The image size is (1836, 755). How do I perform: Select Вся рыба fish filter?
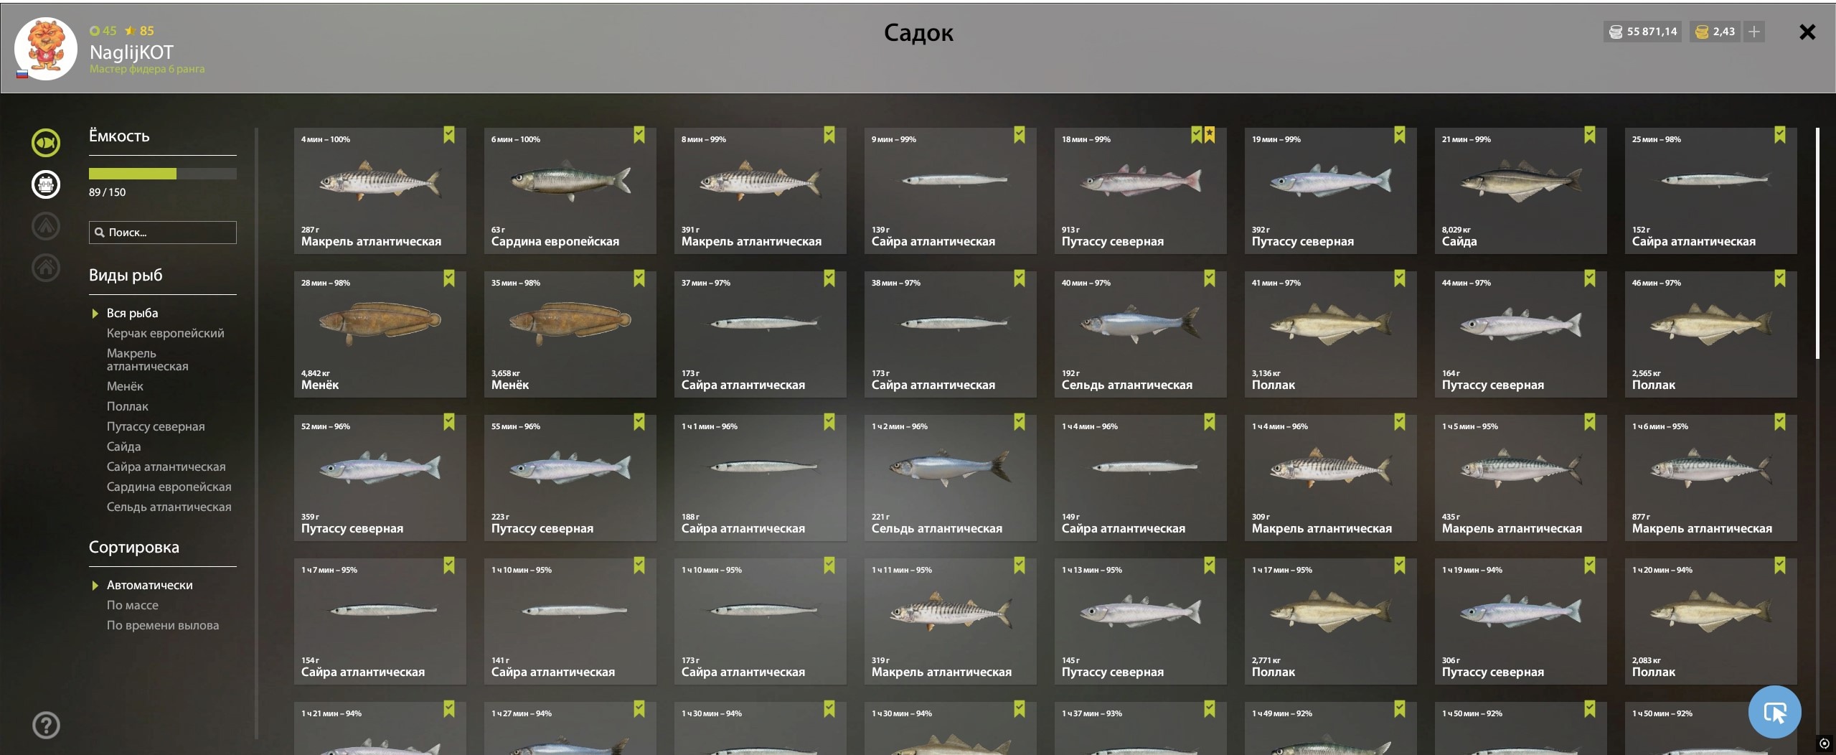tap(132, 313)
